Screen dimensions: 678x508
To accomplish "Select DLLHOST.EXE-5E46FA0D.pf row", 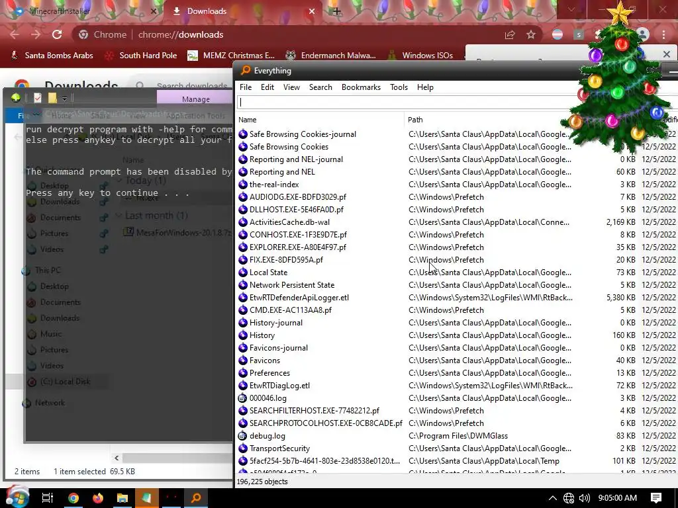I will click(x=457, y=210).
